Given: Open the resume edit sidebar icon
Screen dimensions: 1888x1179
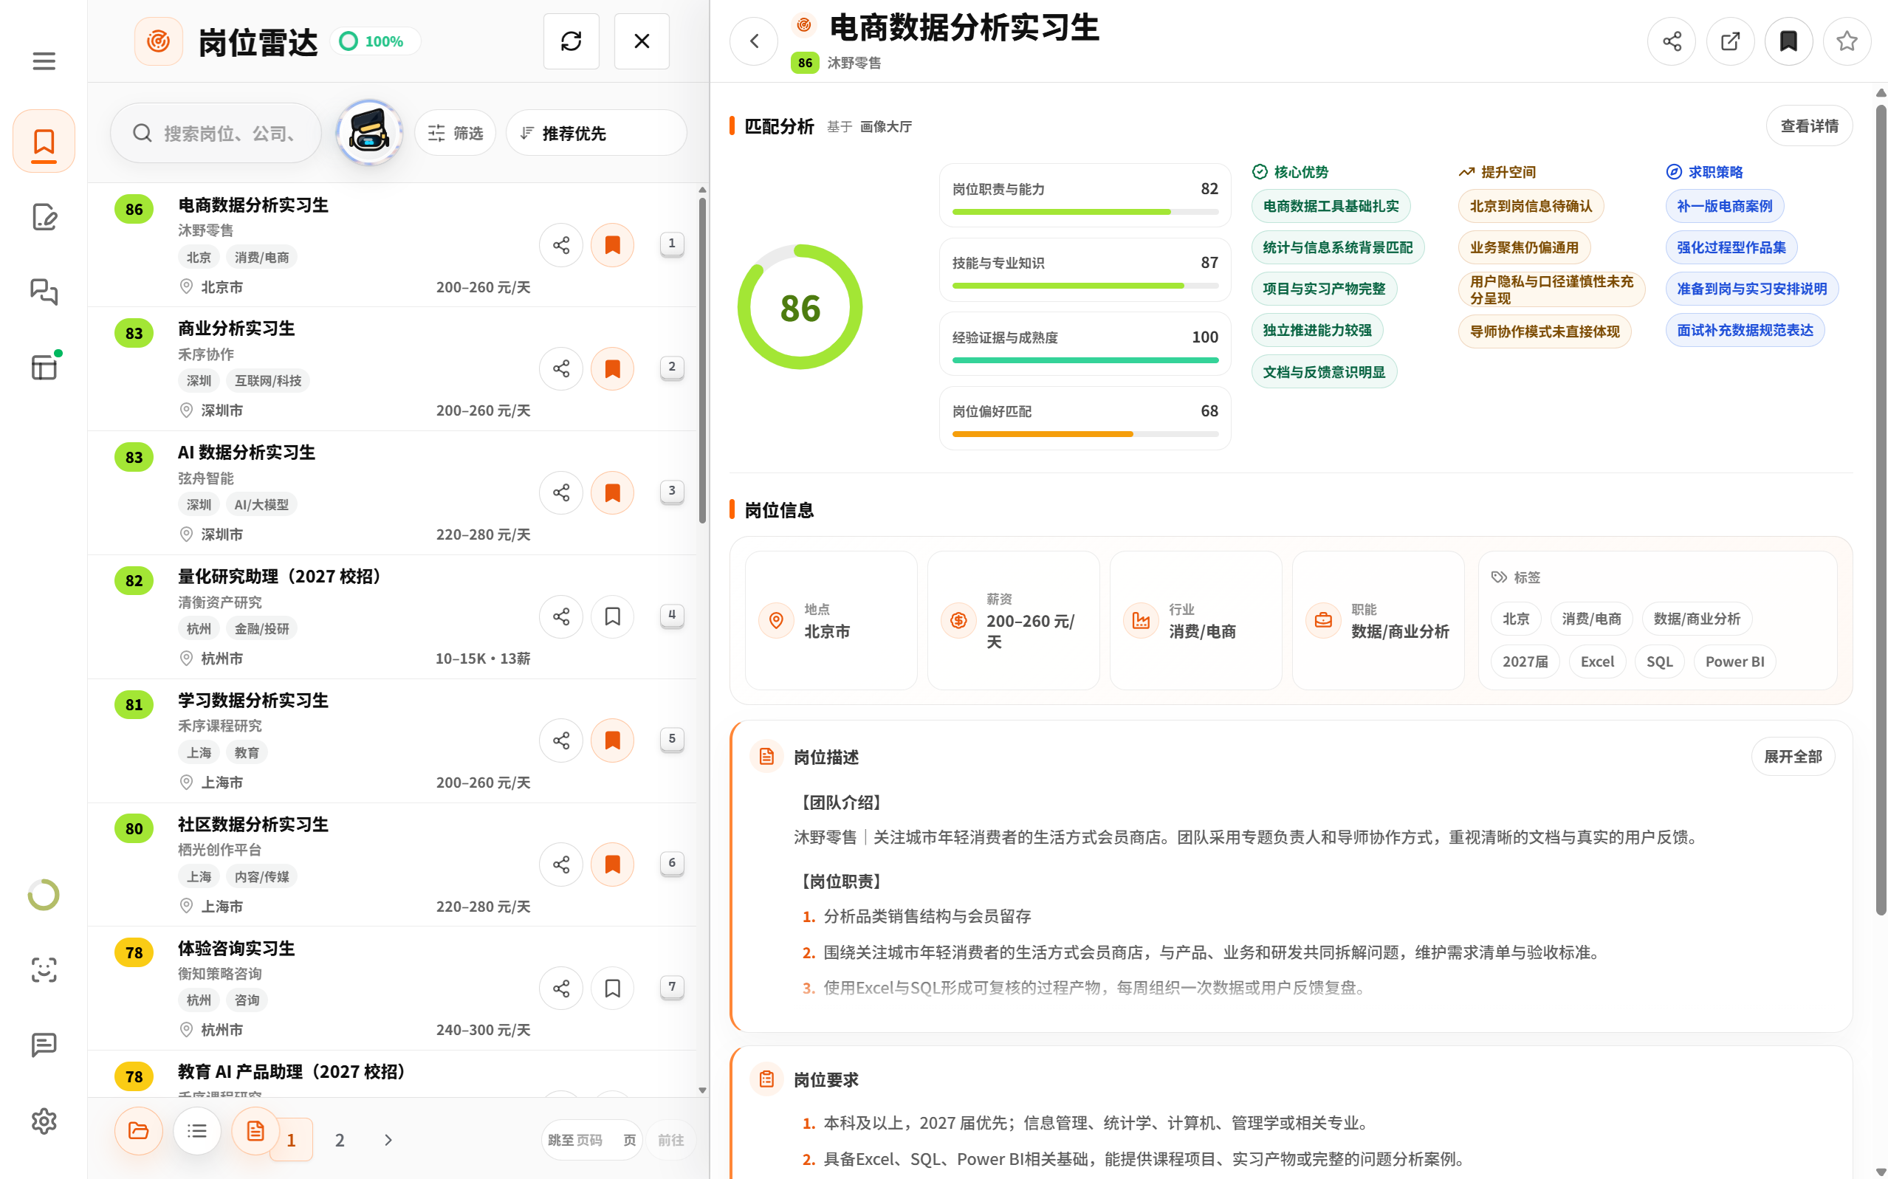Looking at the screenshot, I should point(44,217).
